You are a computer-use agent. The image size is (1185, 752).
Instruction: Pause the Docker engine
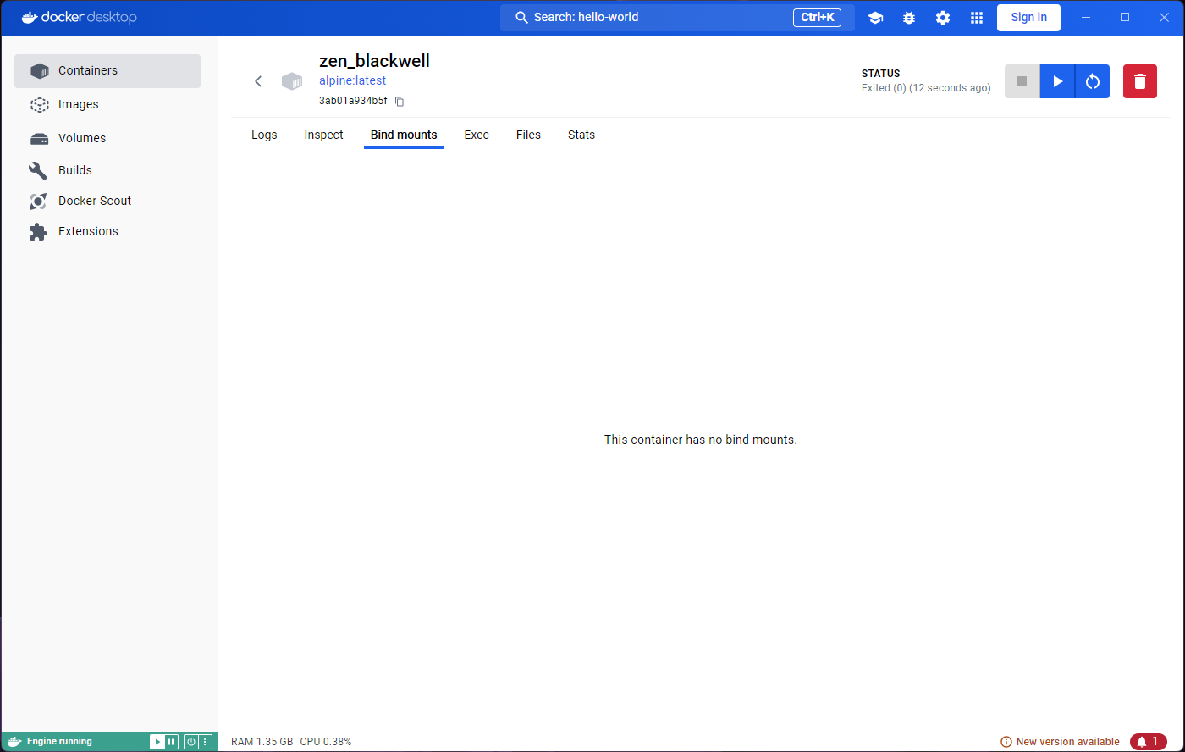click(172, 742)
